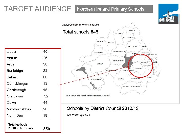
Task: Click the 'TARGET AUDIENCE' heading
Action: click(x=38, y=9)
